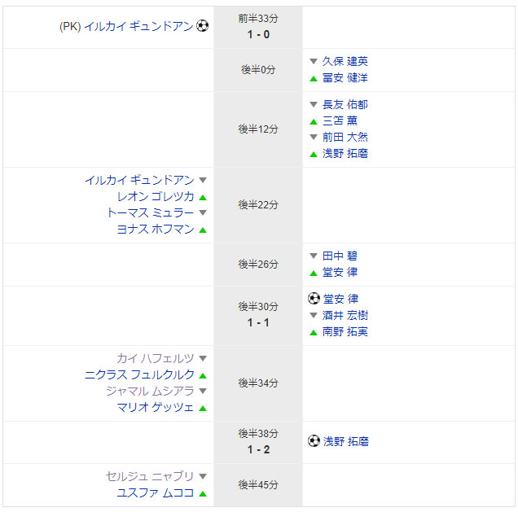Open the レオン ゴレツカ player page
The image size is (518, 512).
[156, 196]
